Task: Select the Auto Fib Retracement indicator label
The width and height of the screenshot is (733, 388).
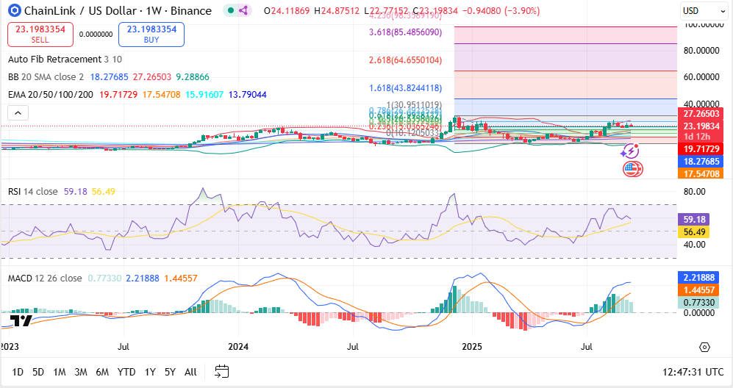Action: 54,59
